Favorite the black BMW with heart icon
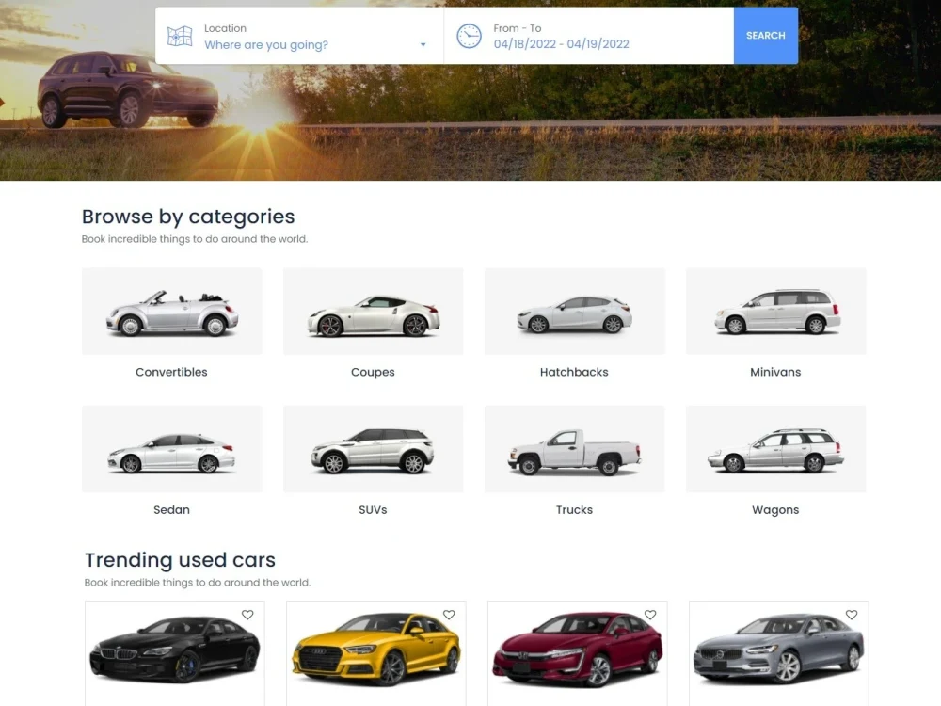Screen dimensions: 941x706 (x=247, y=615)
